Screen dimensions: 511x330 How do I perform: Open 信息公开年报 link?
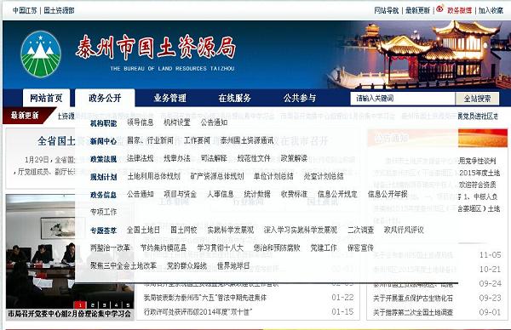[388, 194]
